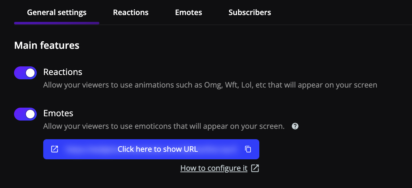Click the question mark help icon
Image resolution: width=412 pixels, height=188 pixels.
tap(295, 126)
